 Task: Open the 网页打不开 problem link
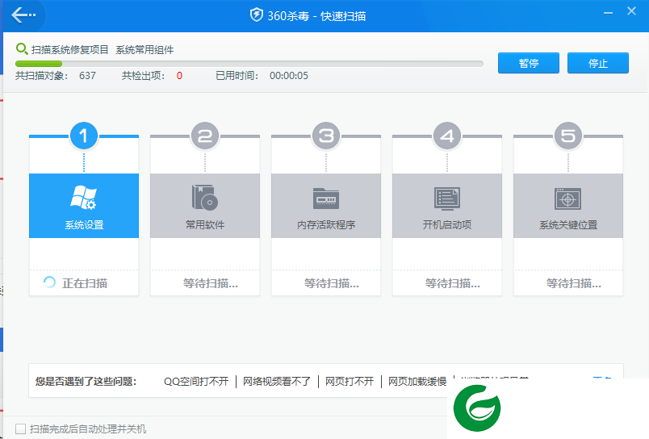click(x=350, y=381)
